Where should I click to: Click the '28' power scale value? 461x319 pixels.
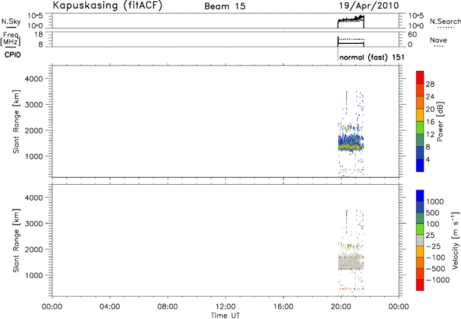point(430,84)
